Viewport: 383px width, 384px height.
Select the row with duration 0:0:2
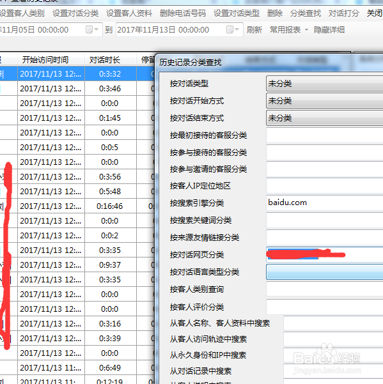[77, 235]
